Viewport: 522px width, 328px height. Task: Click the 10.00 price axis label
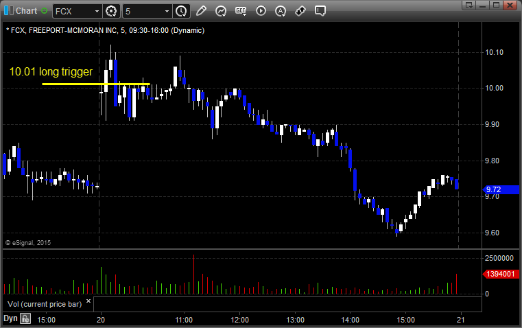tap(495, 88)
